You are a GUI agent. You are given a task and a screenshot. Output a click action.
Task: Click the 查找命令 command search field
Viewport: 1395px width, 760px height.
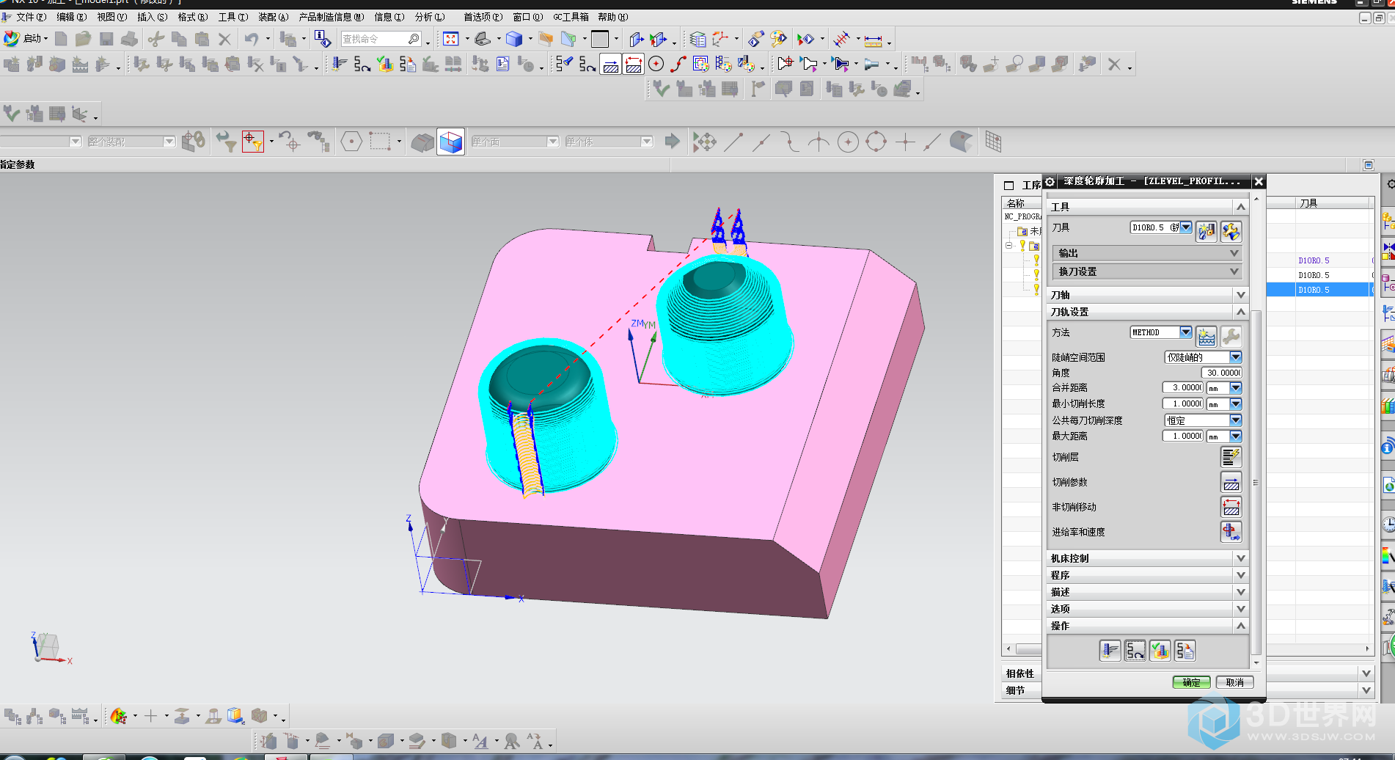point(381,39)
